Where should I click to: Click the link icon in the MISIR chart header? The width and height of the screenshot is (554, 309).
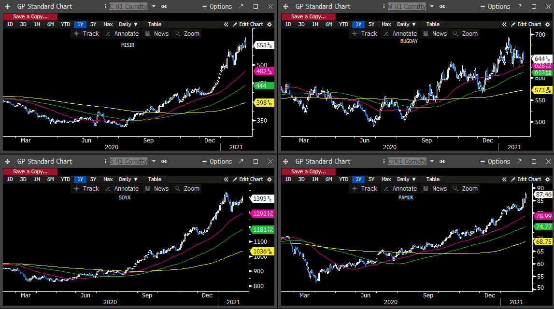tap(164, 6)
